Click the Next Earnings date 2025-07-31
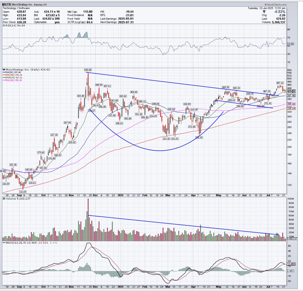Screen dimensions: 303x291 click(126, 22)
